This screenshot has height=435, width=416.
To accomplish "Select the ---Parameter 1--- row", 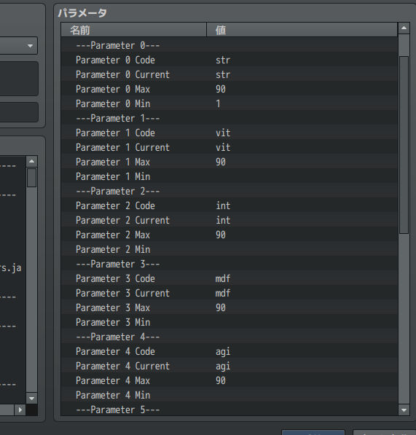I will tap(229, 118).
